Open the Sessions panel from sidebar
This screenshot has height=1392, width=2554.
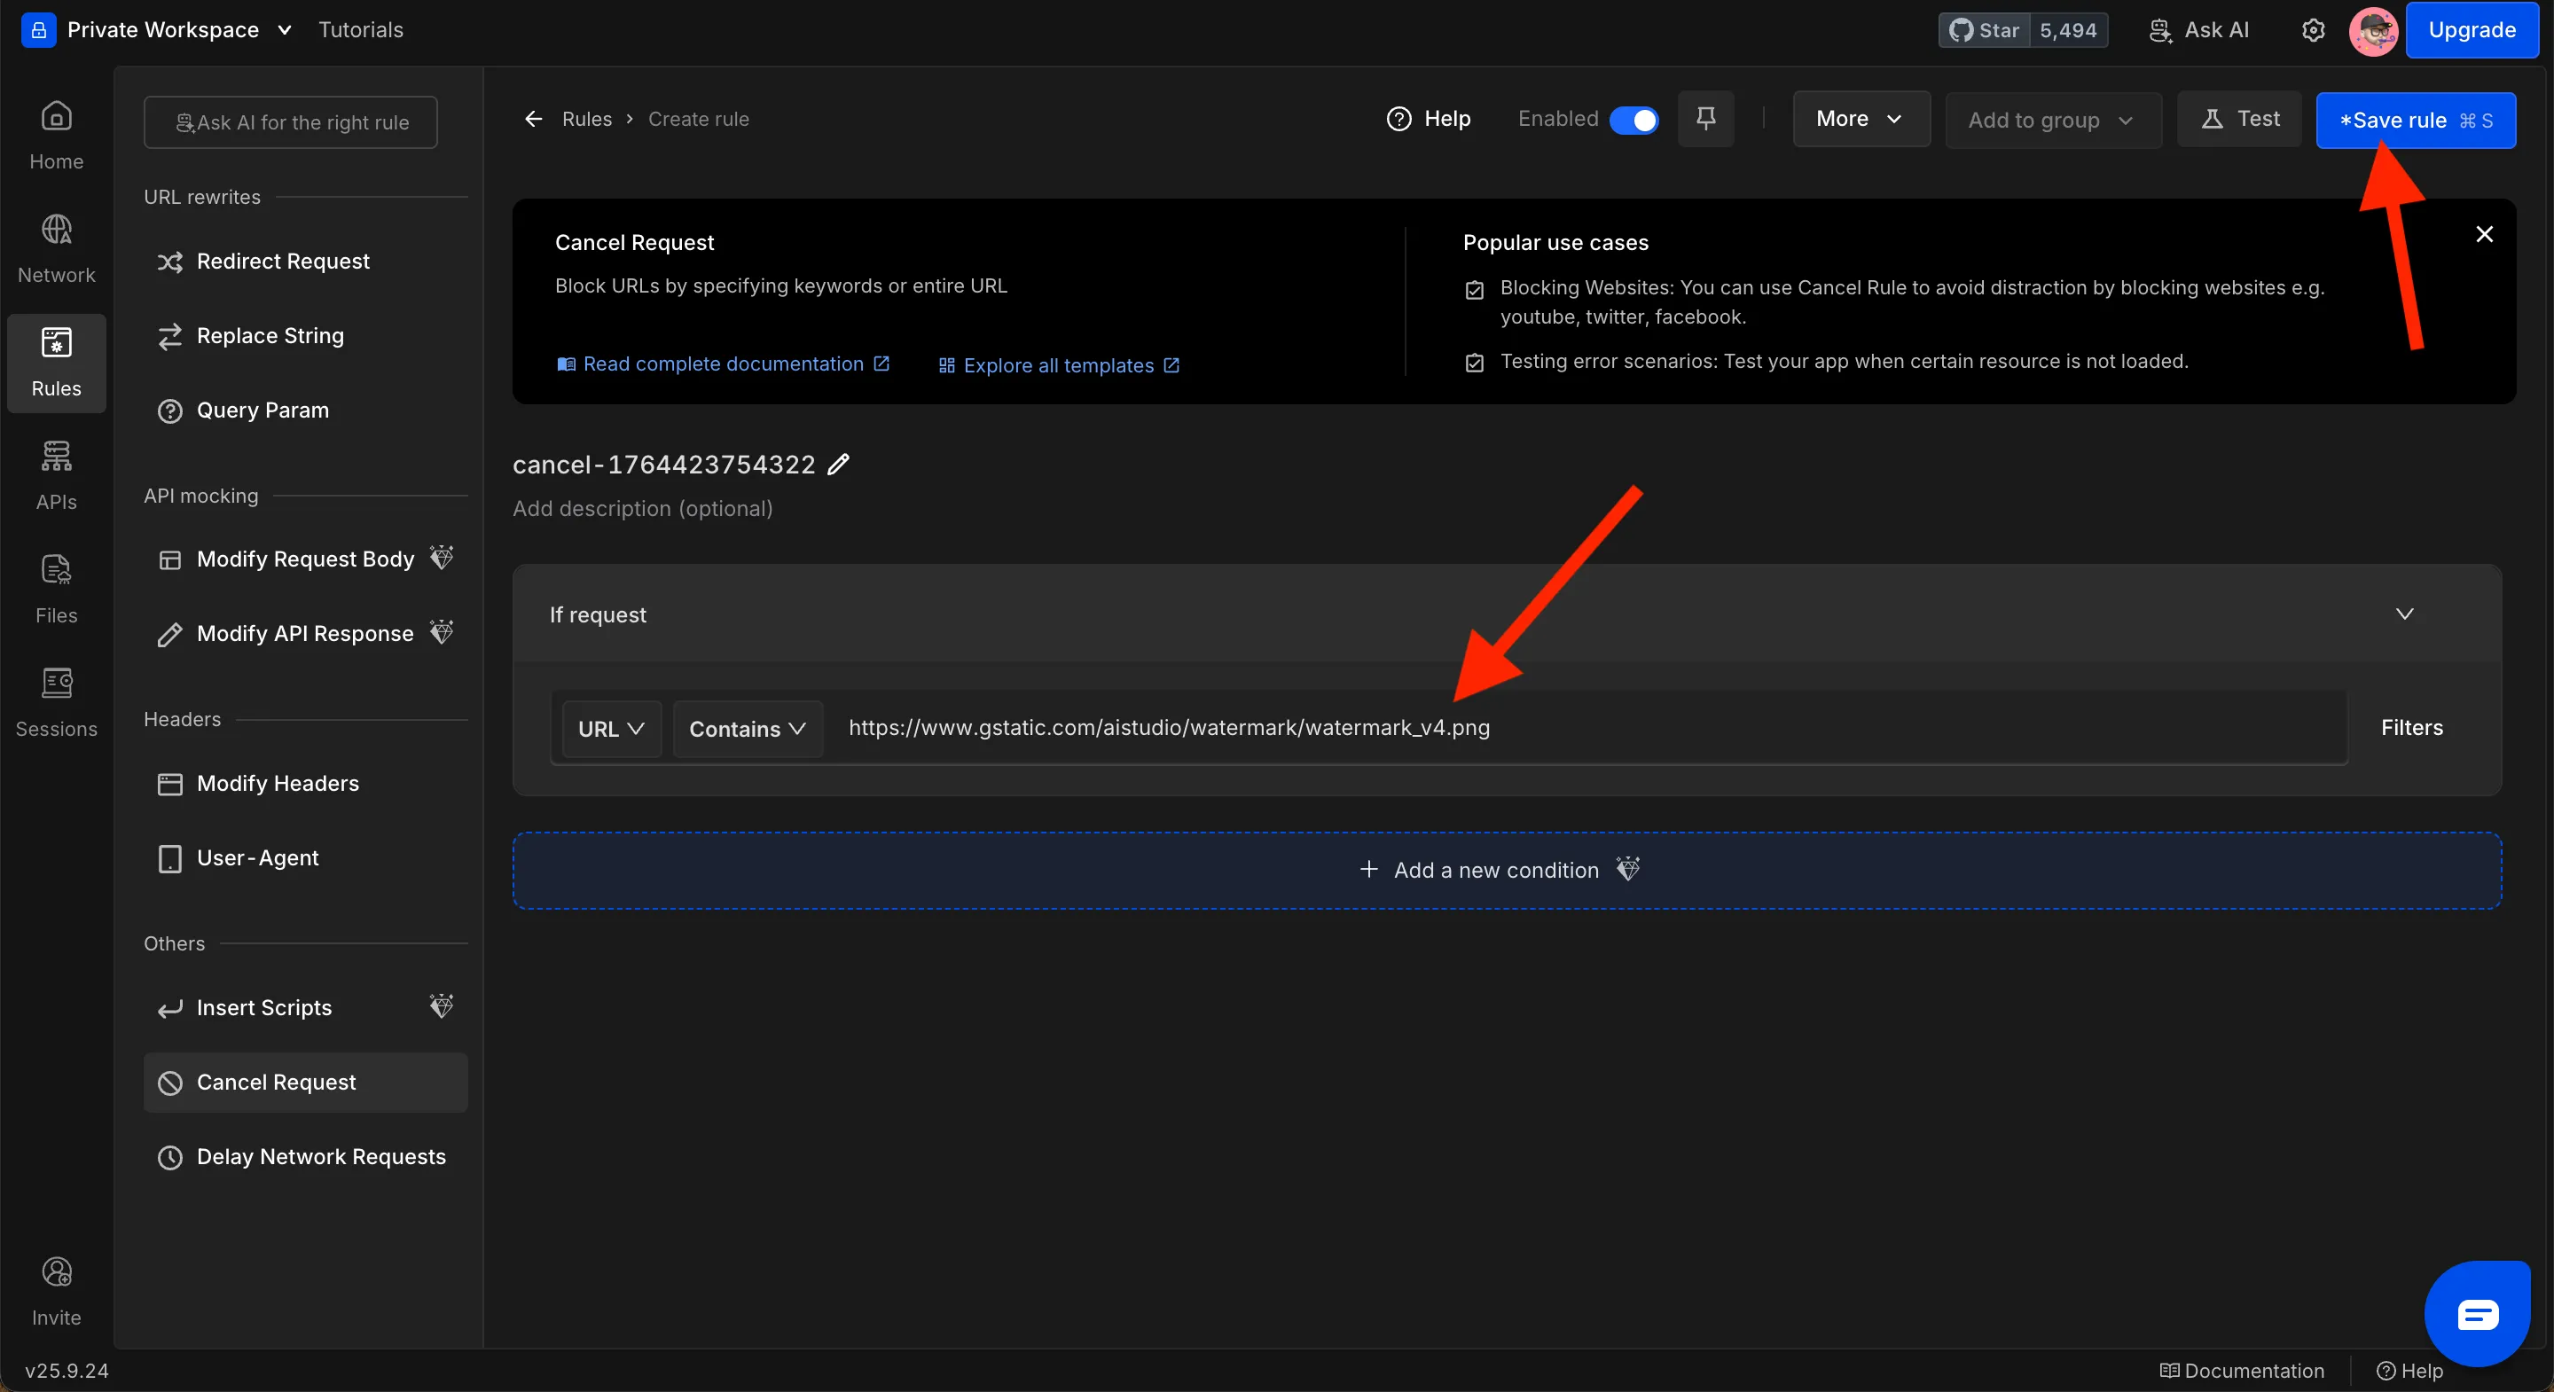click(x=56, y=700)
